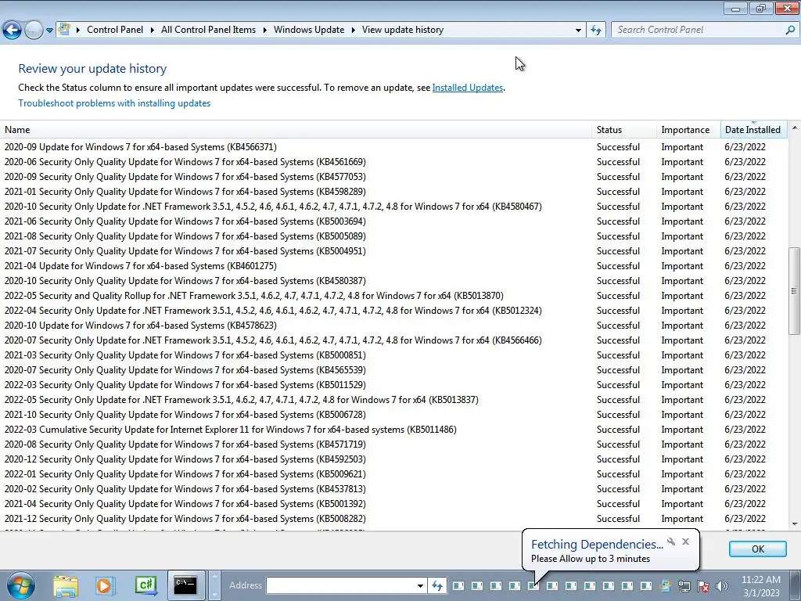Select the KB4561669 security update row
Image resolution: width=801 pixels, height=601 pixels.
point(393,161)
